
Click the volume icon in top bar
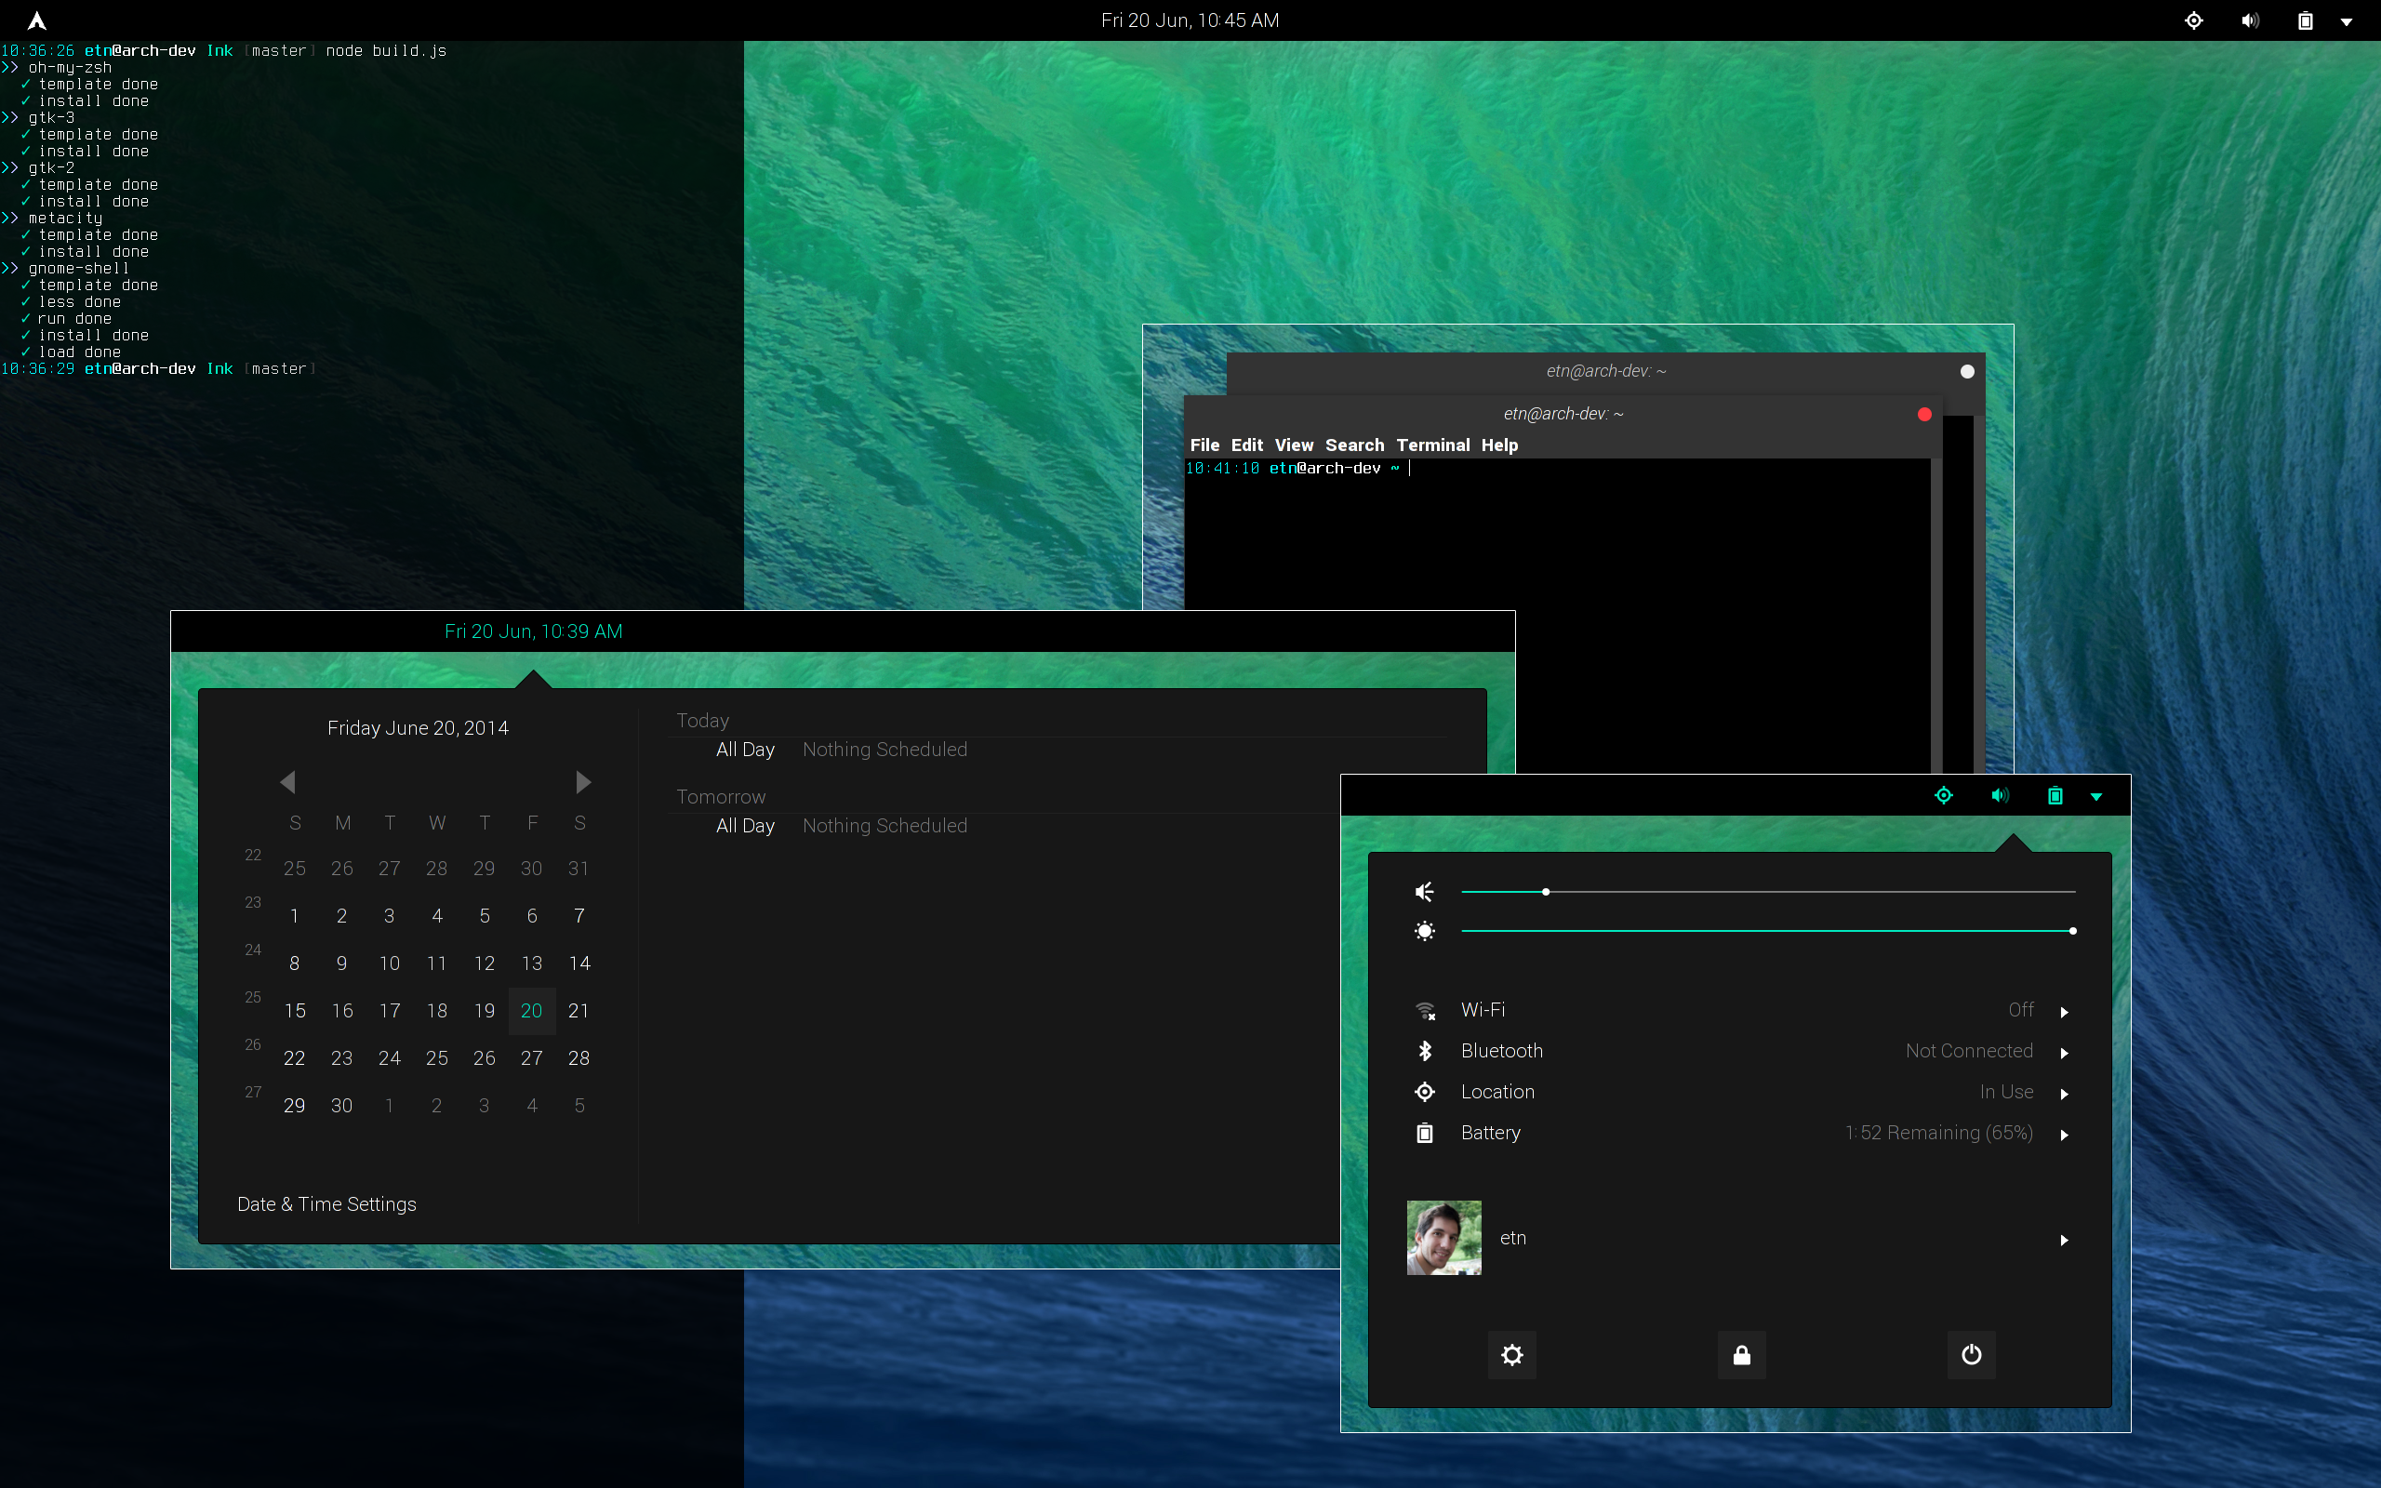click(x=2249, y=20)
